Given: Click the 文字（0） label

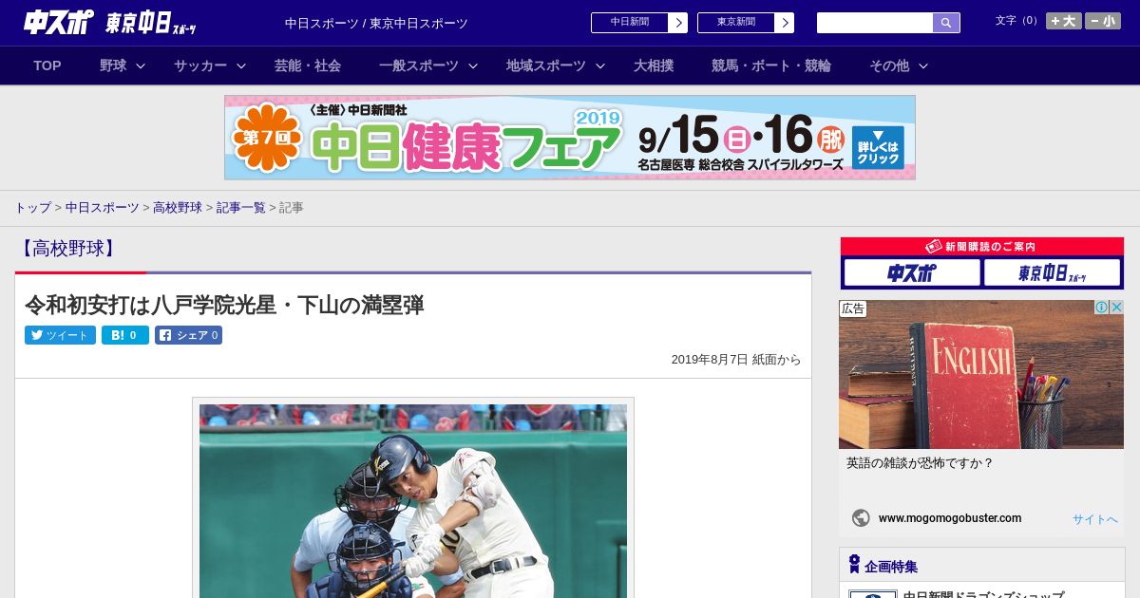Looking at the screenshot, I should pyautogui.click(x=1017, y=21).
